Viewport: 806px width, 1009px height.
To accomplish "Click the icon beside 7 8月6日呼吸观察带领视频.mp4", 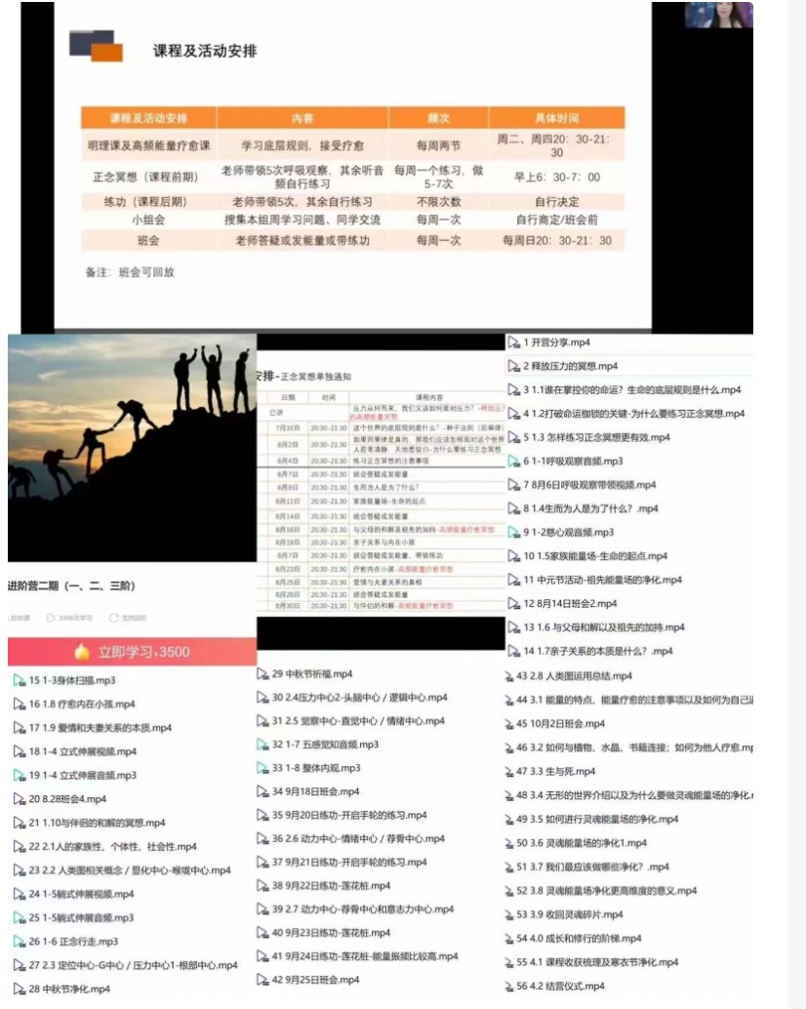I will (514, 485).
